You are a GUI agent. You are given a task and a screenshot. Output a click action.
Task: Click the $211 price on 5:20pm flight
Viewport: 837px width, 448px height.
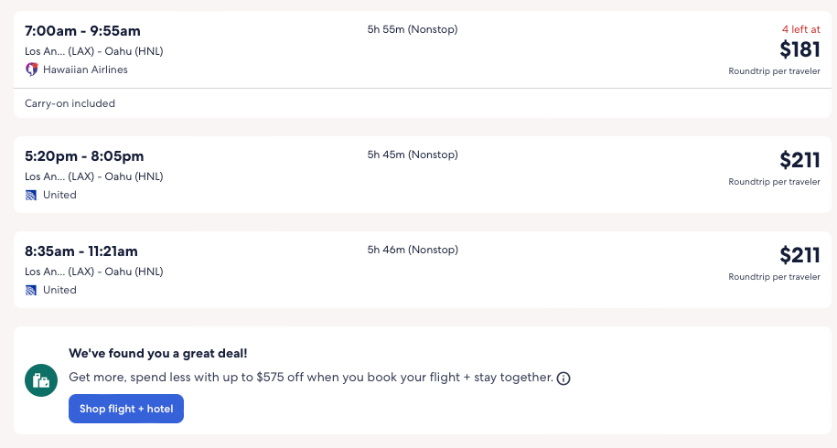[799, 160]
